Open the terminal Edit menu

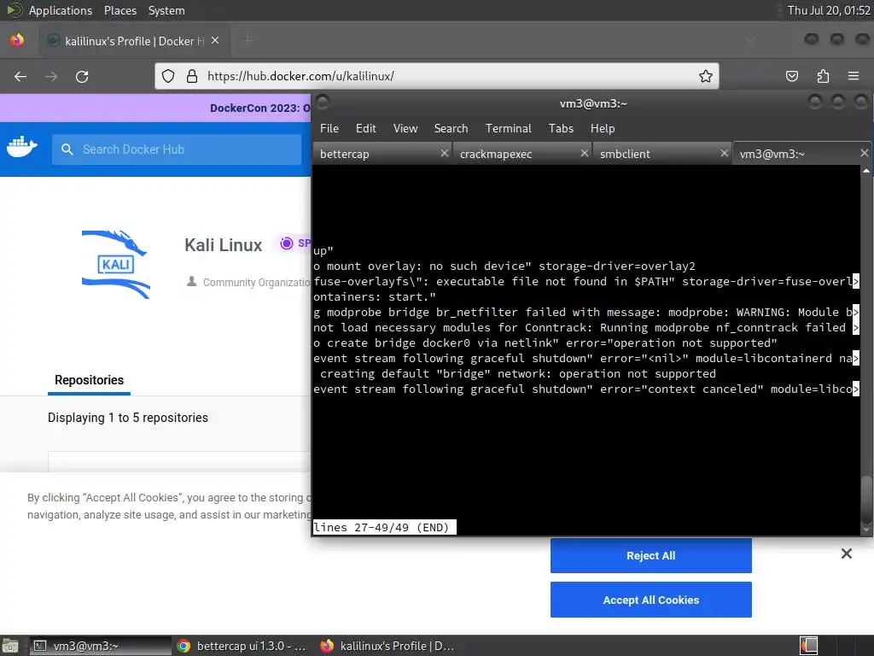(x=365, y=128)
